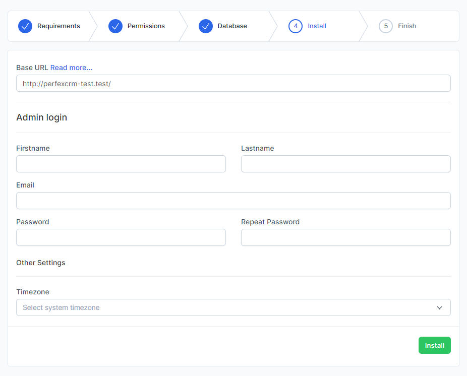Click the Permissions step checkmark icon
This screenshot has width=467, height=376.
coord(115,26)
